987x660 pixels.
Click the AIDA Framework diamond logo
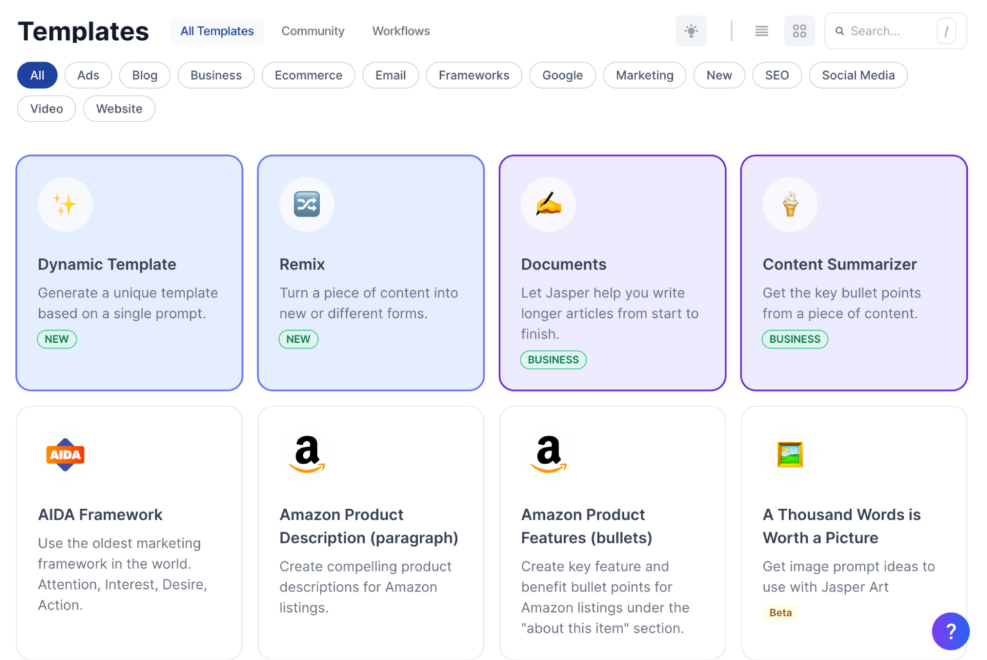coord(65,455)
